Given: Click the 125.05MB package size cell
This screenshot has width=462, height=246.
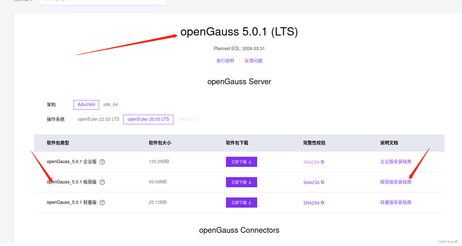Looking at the screenshot, I should [159, 162].
